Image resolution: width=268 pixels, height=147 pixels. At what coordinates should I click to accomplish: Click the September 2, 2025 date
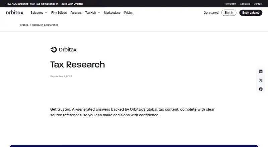pos(61,76)
